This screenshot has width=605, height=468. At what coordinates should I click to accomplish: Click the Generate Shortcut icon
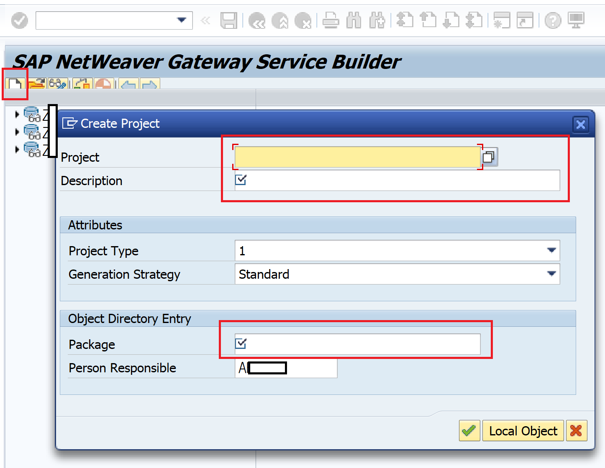[525, 20]
